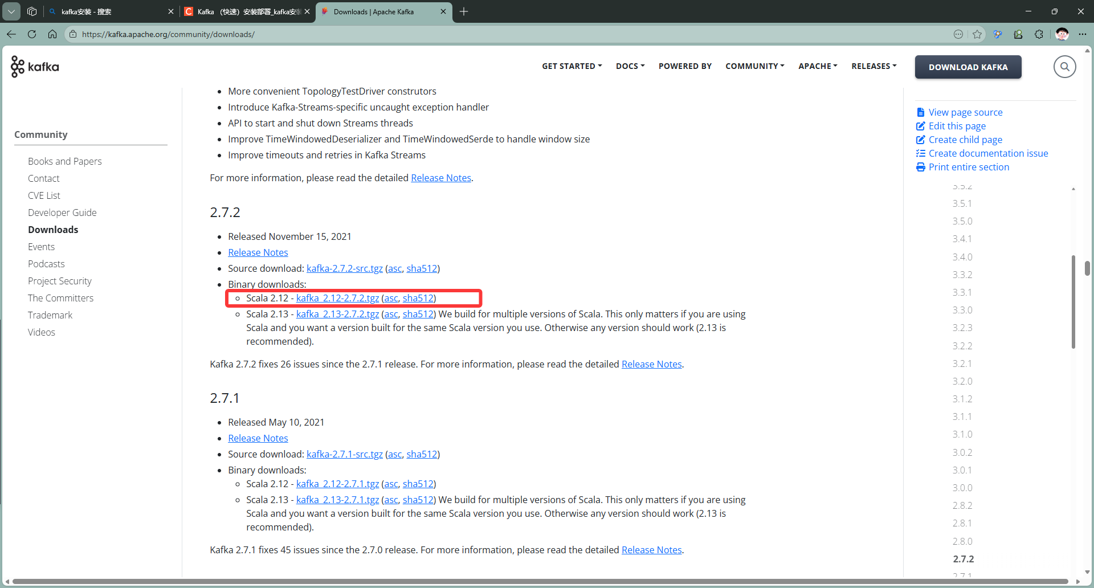Download kafka-2.7.1-src.tgz source
Image resolution: width=1094 pixels, height=588 pixels.
[345, 454]
